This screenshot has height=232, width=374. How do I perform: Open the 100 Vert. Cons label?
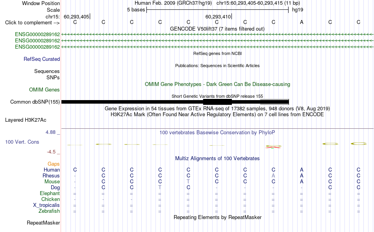[x=22, y=142]
